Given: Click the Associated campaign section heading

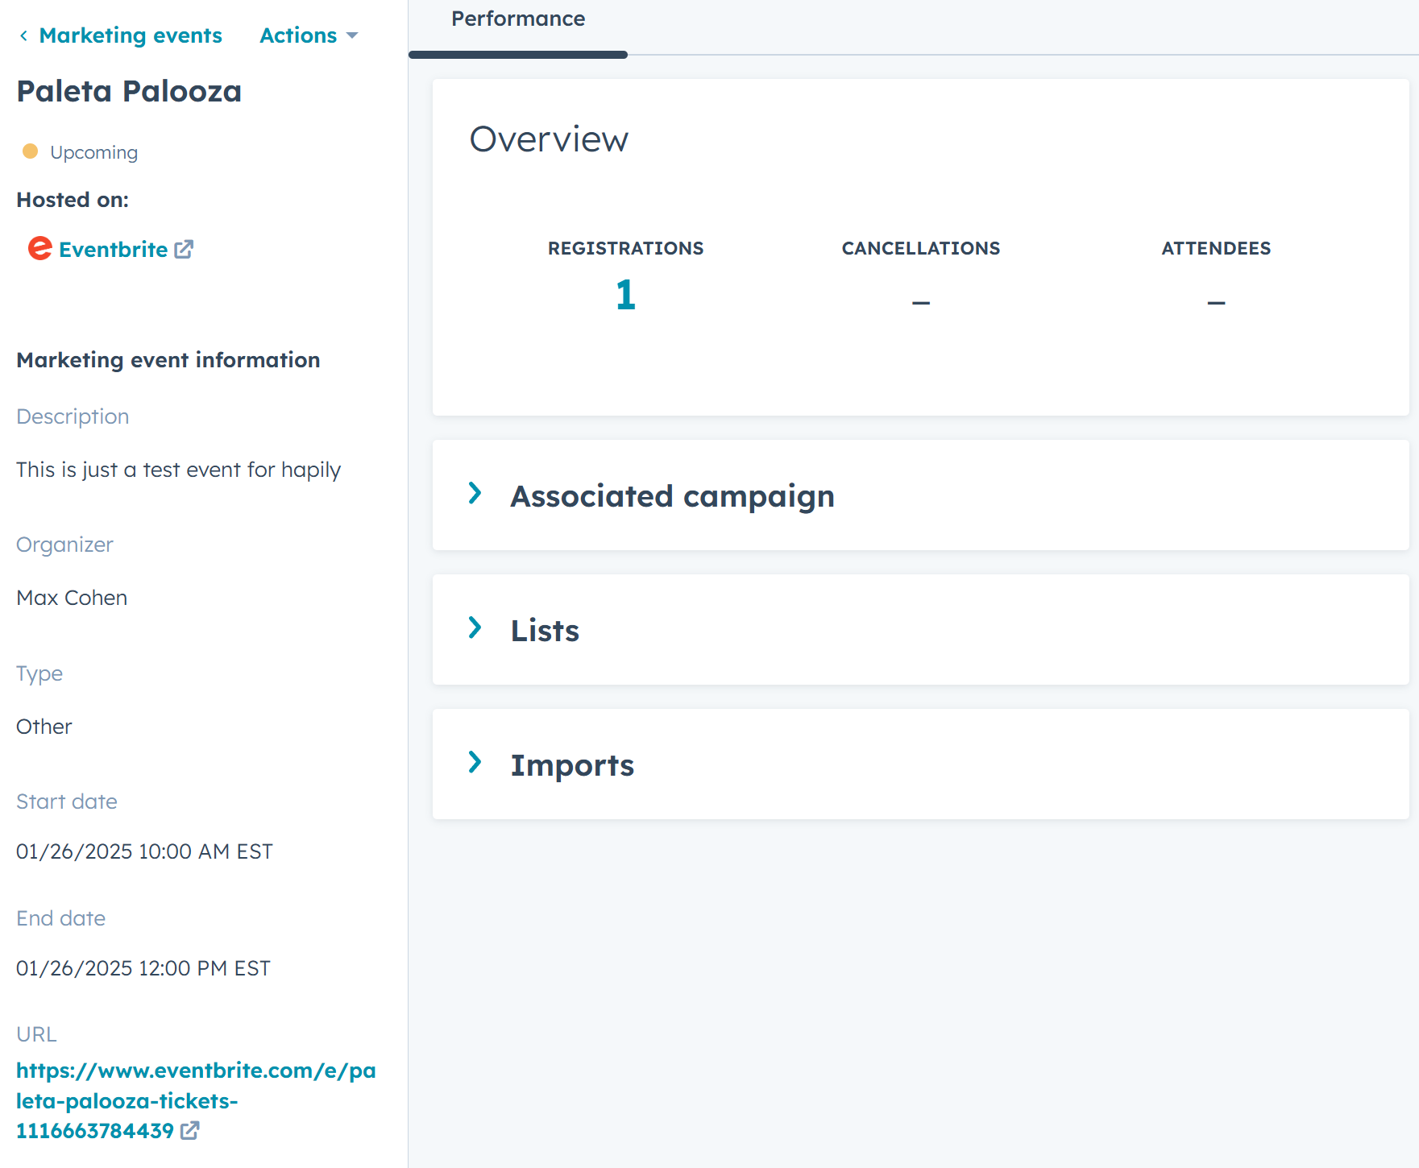Looking at the screenshot, I should coord(672,496).
